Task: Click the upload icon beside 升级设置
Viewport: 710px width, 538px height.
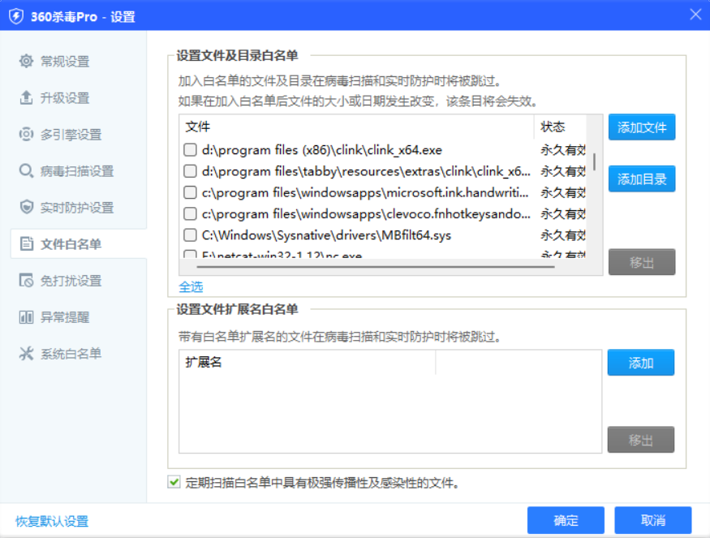Action: (26, 98)
